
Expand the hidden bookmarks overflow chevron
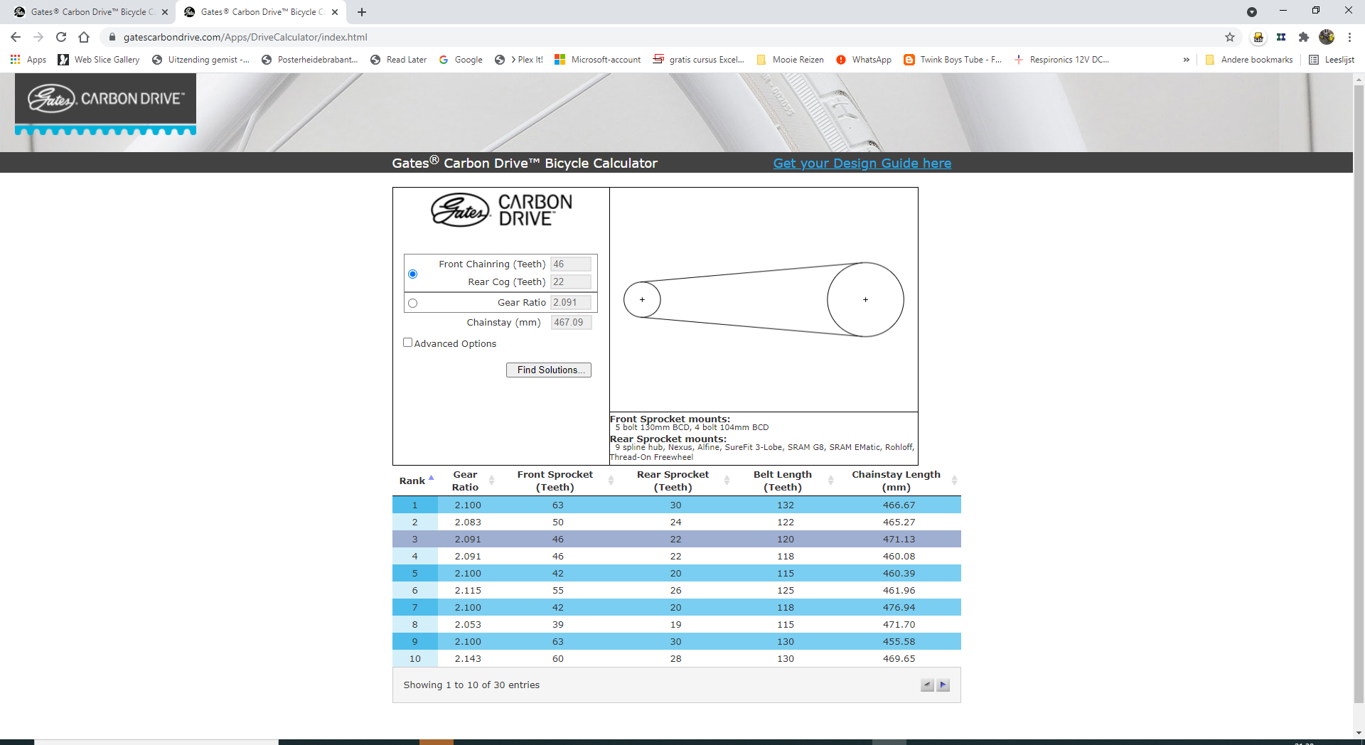click(x=1186, y=60)
